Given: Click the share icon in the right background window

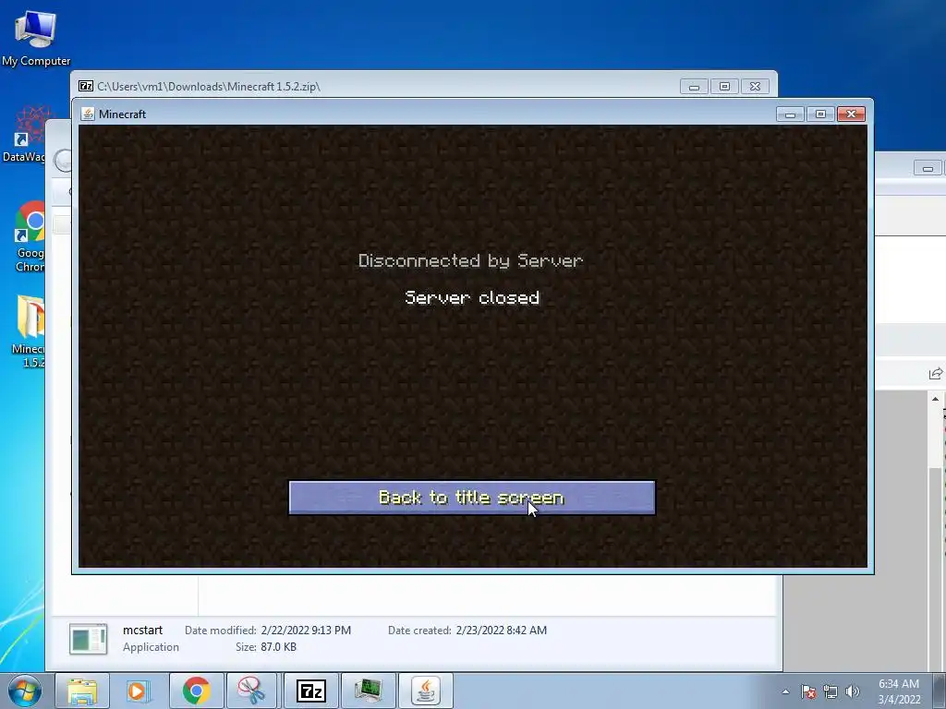Looking at the screenshot, I should click(936, 374).
